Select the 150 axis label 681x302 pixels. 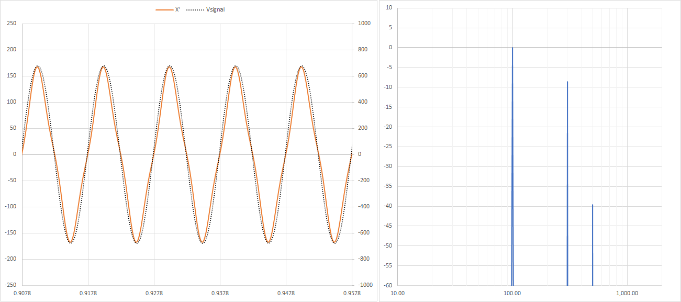[12, 76]
